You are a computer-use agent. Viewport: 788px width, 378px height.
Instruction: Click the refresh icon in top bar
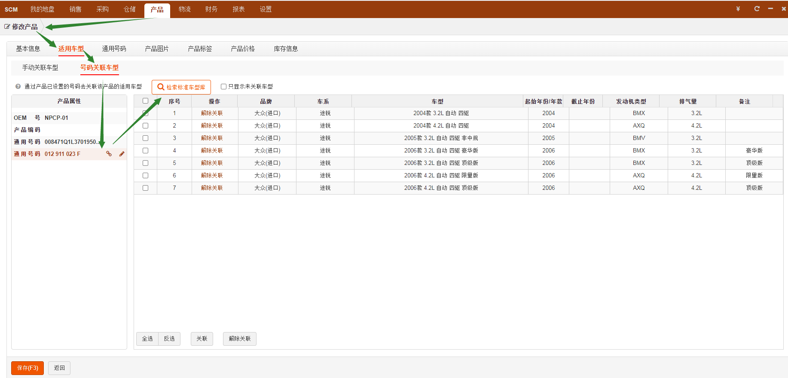(x=757, y=9)
